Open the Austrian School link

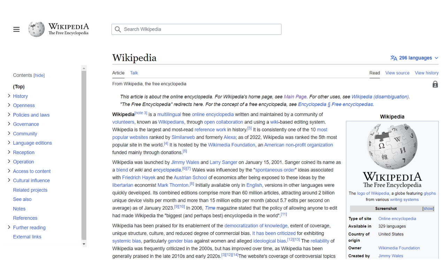pyautogui.click(x=190, y=178)
